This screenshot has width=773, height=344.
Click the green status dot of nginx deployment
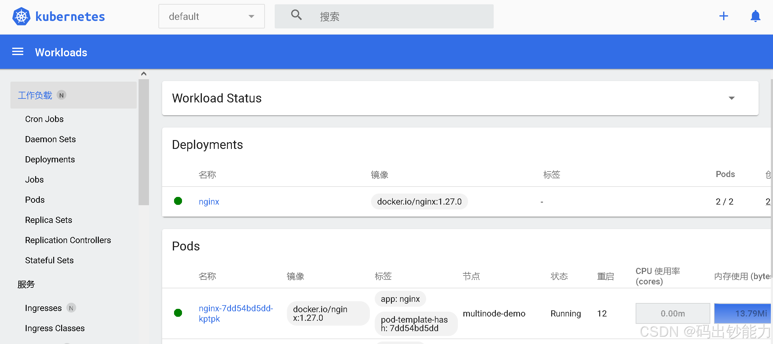point(178,201)
